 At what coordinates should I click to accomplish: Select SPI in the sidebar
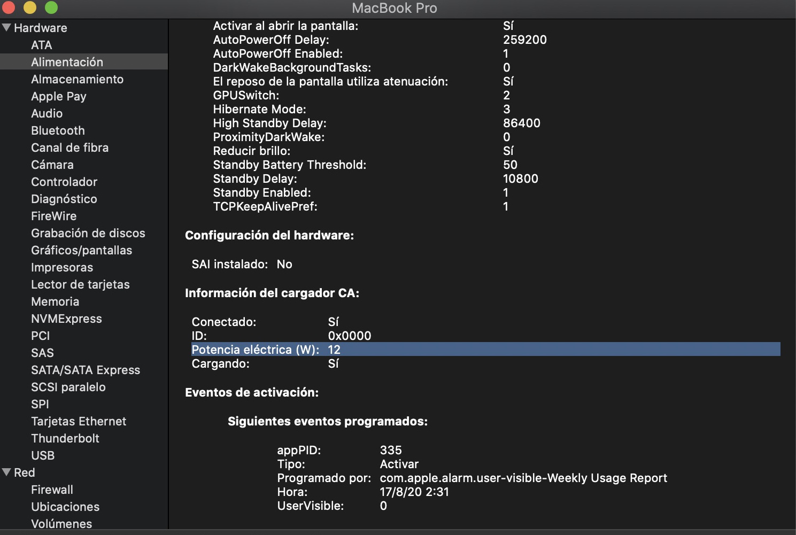click(x=40, y=404)
